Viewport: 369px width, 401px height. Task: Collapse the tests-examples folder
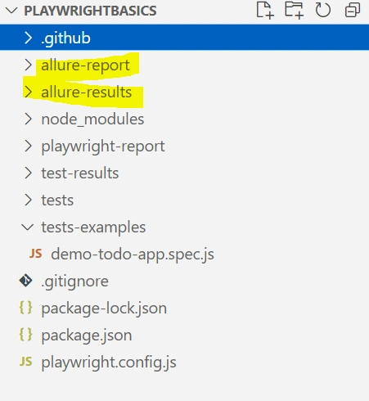point(28,227)
